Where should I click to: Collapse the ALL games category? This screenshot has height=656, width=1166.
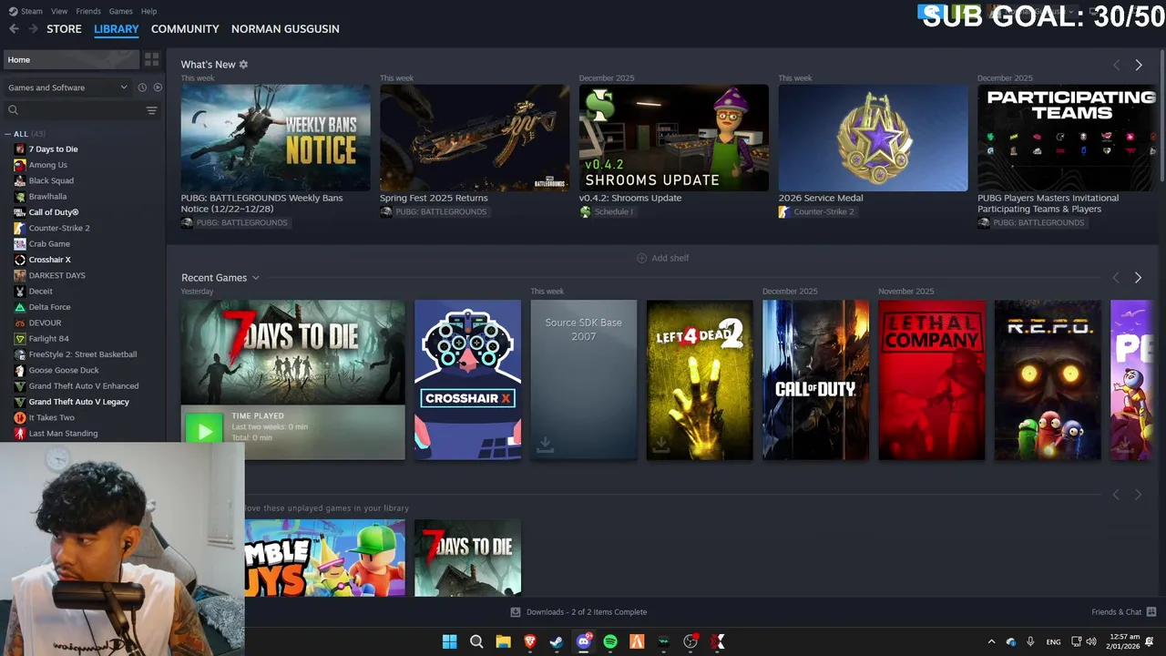coord(8,134)
